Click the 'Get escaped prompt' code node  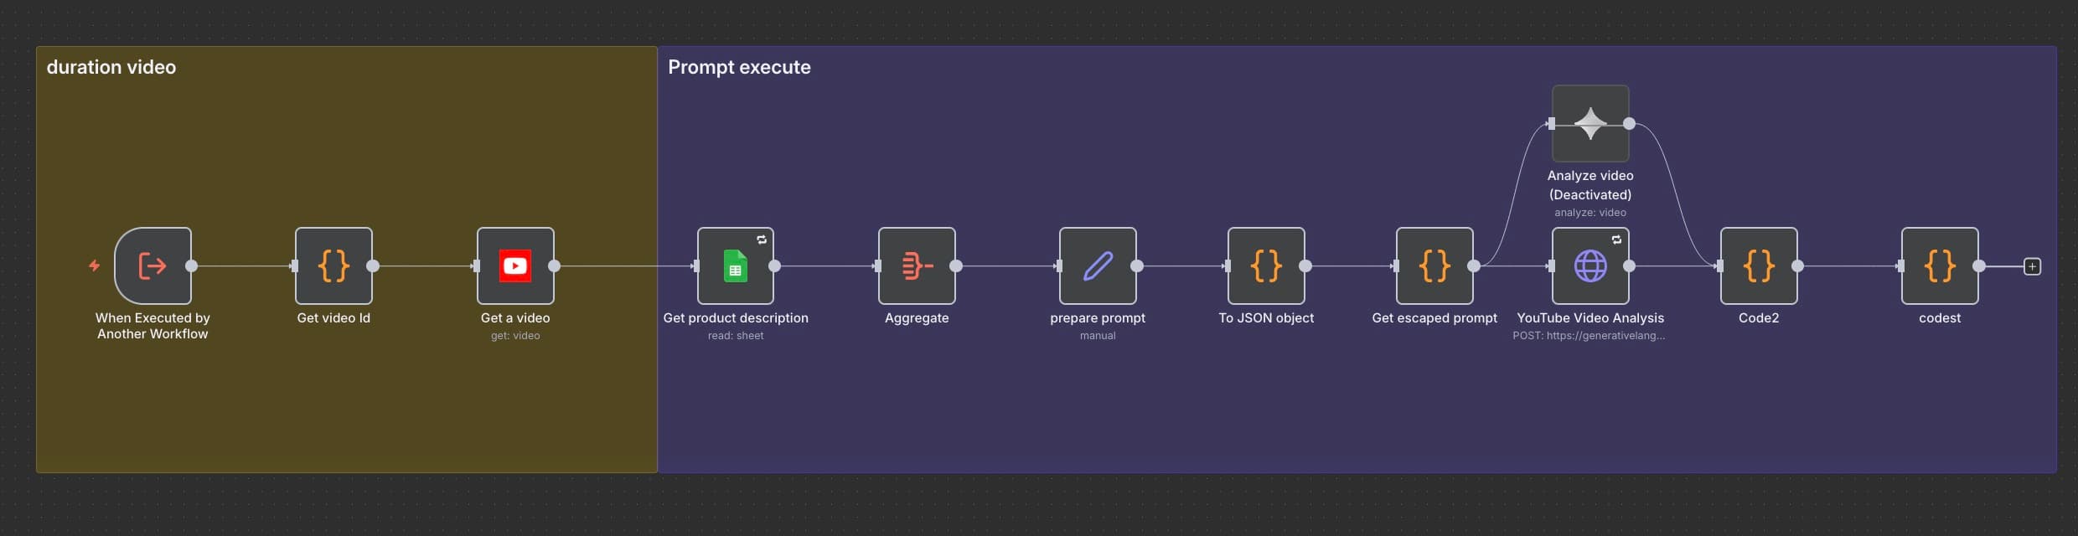1434,266
